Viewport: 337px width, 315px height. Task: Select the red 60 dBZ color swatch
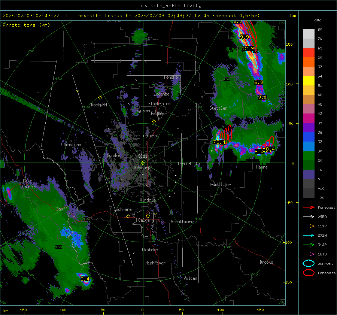pyautogui.click(x=309, y=53)
